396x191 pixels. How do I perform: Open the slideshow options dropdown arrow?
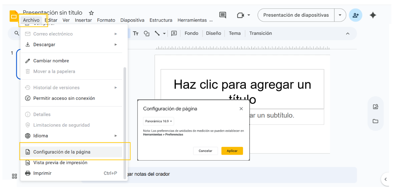pyautogui.click(x=340, y=15)
